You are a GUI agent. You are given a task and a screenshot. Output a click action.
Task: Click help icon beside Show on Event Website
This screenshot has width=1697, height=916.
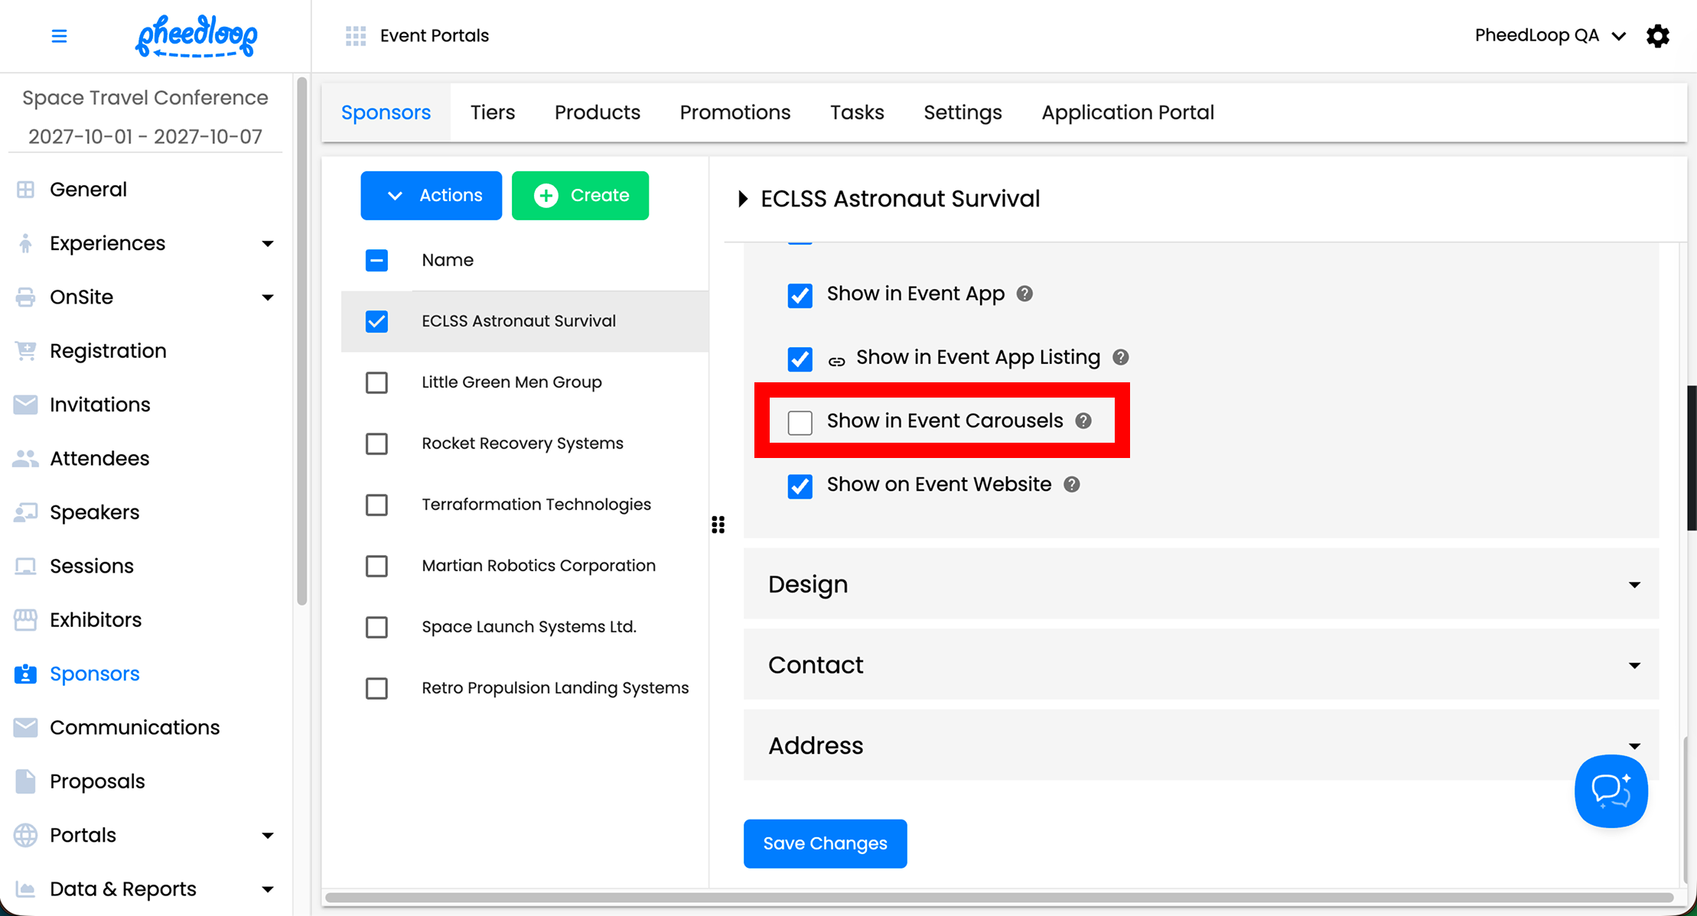(1072, 484)
